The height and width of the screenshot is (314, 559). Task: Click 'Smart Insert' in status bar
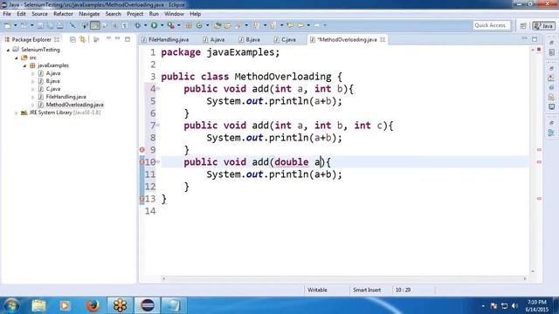pyautogui.click(x=367, y=290)
